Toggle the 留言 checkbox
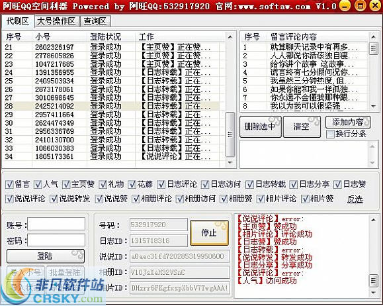 pos(9,184)
